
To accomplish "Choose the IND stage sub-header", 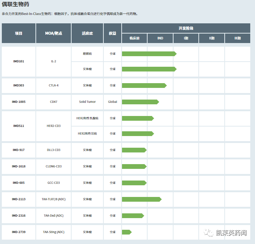I will click(160, 38).
